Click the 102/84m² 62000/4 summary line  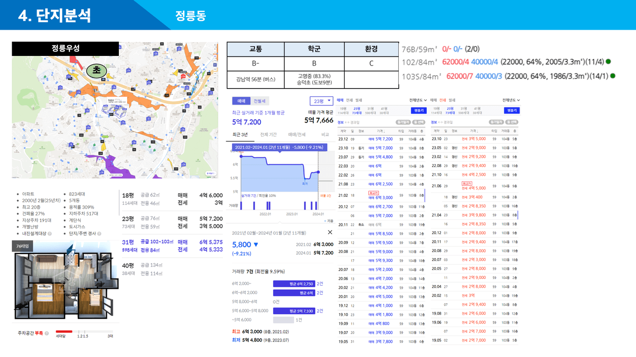coord(506,62)
